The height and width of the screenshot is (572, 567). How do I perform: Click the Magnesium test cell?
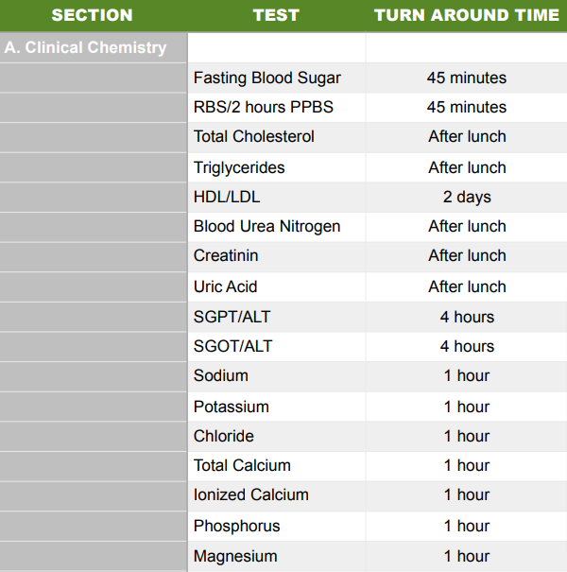pos(235,556)
